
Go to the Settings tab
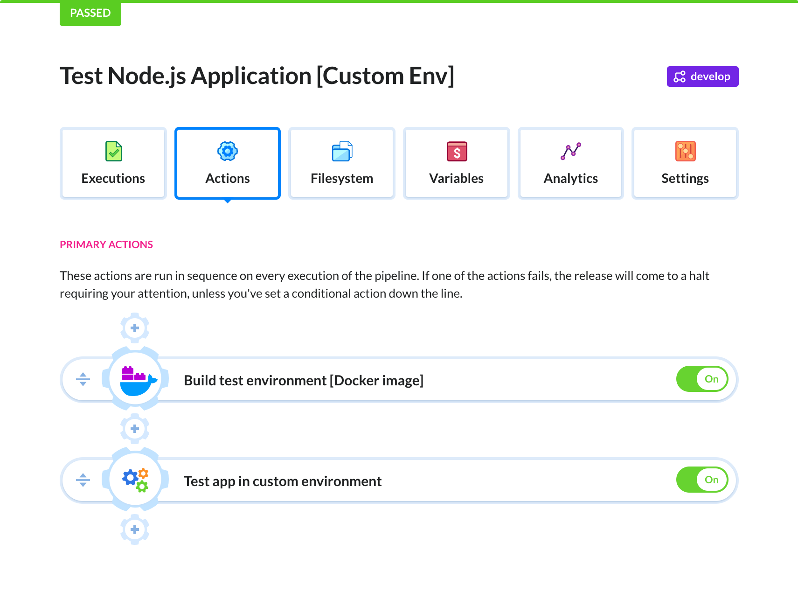685,163
